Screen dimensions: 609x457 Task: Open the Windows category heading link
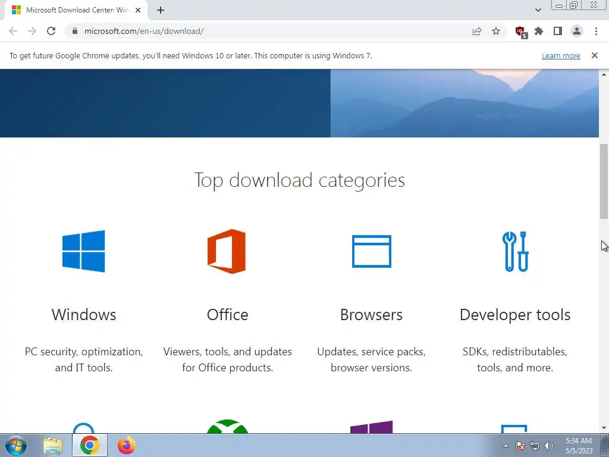84,314
